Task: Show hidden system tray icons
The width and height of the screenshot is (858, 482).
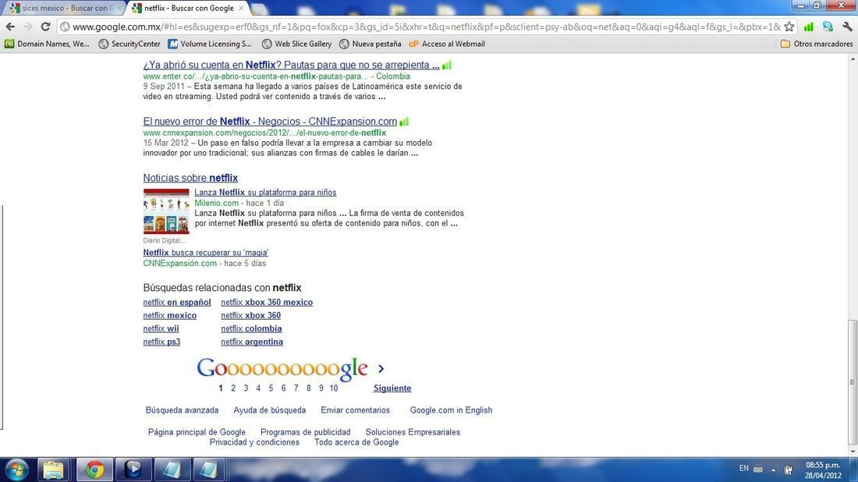Action: [x=773, y=470]
